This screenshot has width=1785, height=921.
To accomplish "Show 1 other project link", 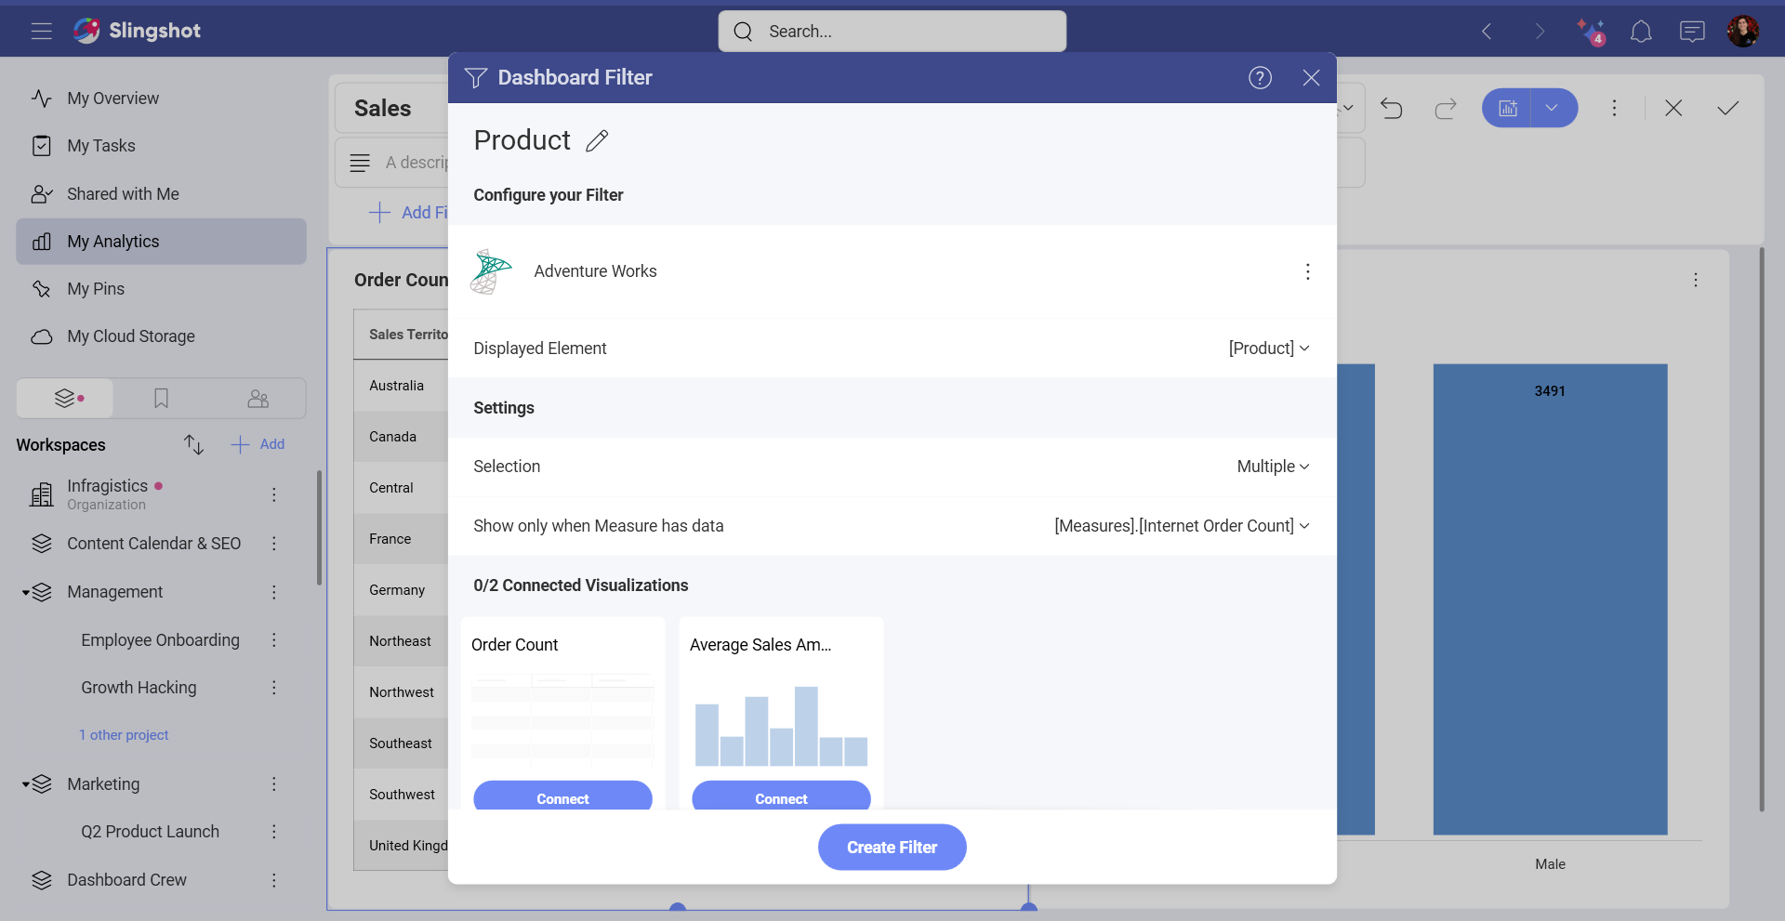I will click(124, 735).
